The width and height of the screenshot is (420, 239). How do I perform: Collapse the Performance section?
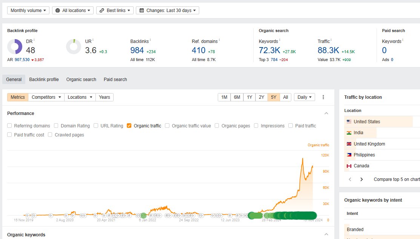[x=326, y=113]
